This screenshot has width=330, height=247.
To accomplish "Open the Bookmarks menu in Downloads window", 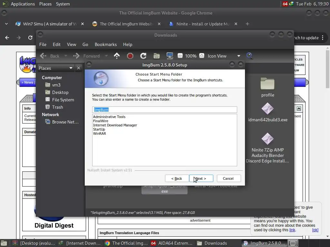I will click(x=106, y=44).
